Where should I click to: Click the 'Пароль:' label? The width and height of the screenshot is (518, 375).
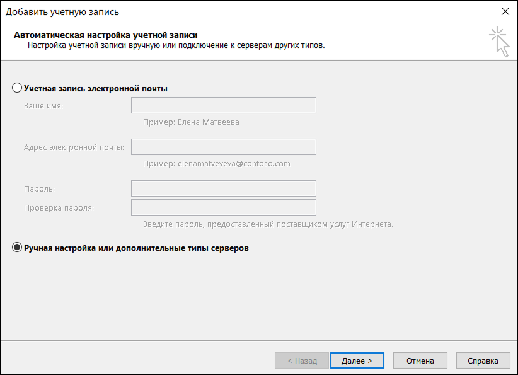coord(39,189)
